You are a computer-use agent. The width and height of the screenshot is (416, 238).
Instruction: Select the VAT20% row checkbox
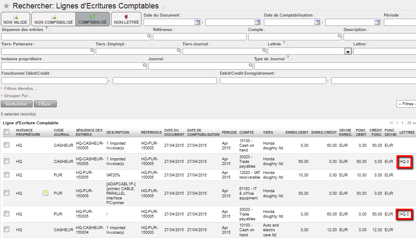tap(6, 175)
